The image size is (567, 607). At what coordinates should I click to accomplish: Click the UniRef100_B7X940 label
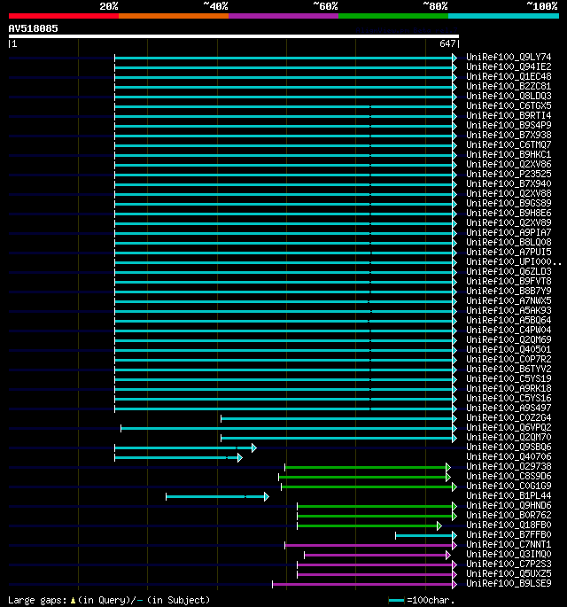pos(509,183)
